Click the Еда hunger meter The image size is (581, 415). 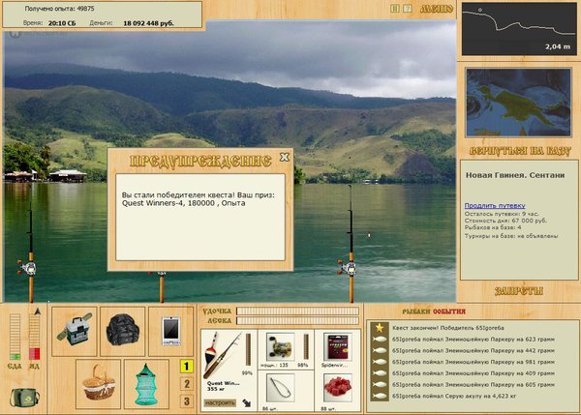15,337
